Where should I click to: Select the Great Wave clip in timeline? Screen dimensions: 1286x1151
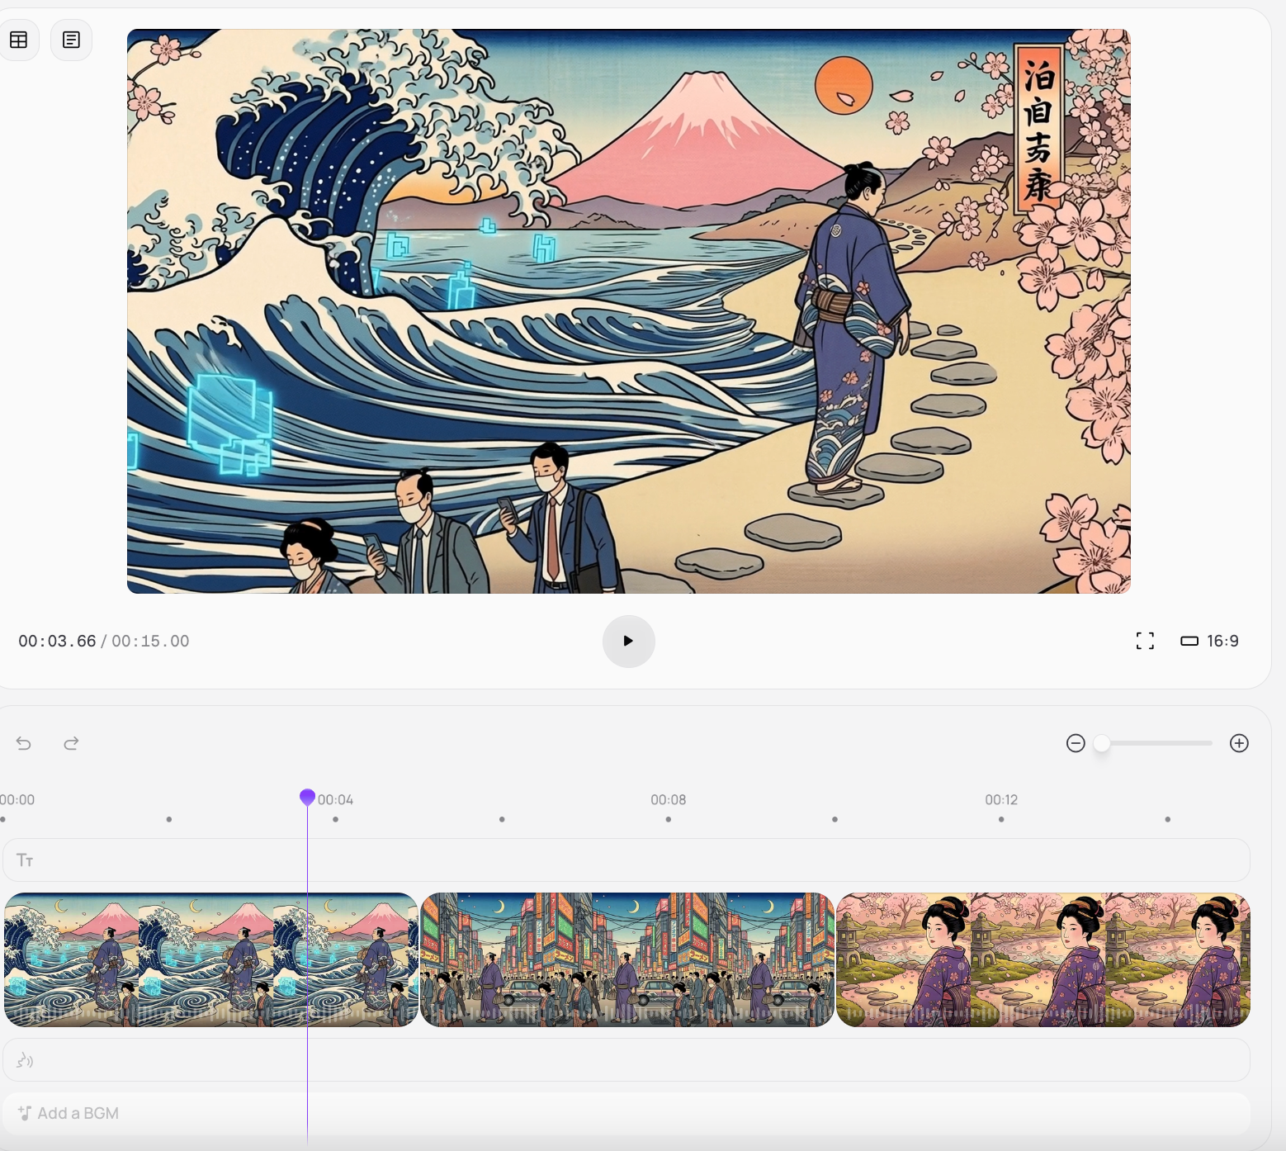210,959
